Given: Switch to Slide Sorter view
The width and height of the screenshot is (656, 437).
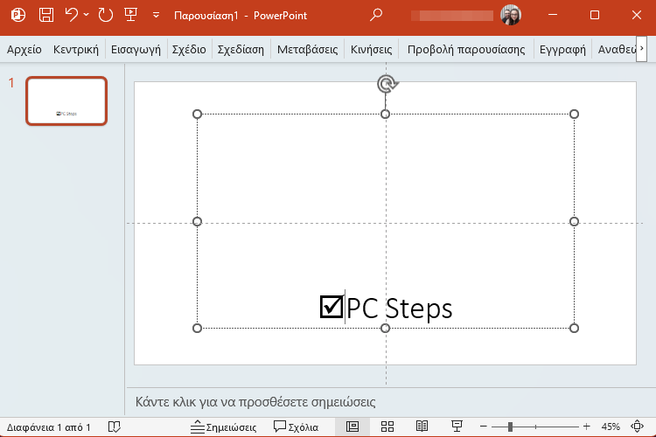Looking at the screenshot, I should point(387,427).
